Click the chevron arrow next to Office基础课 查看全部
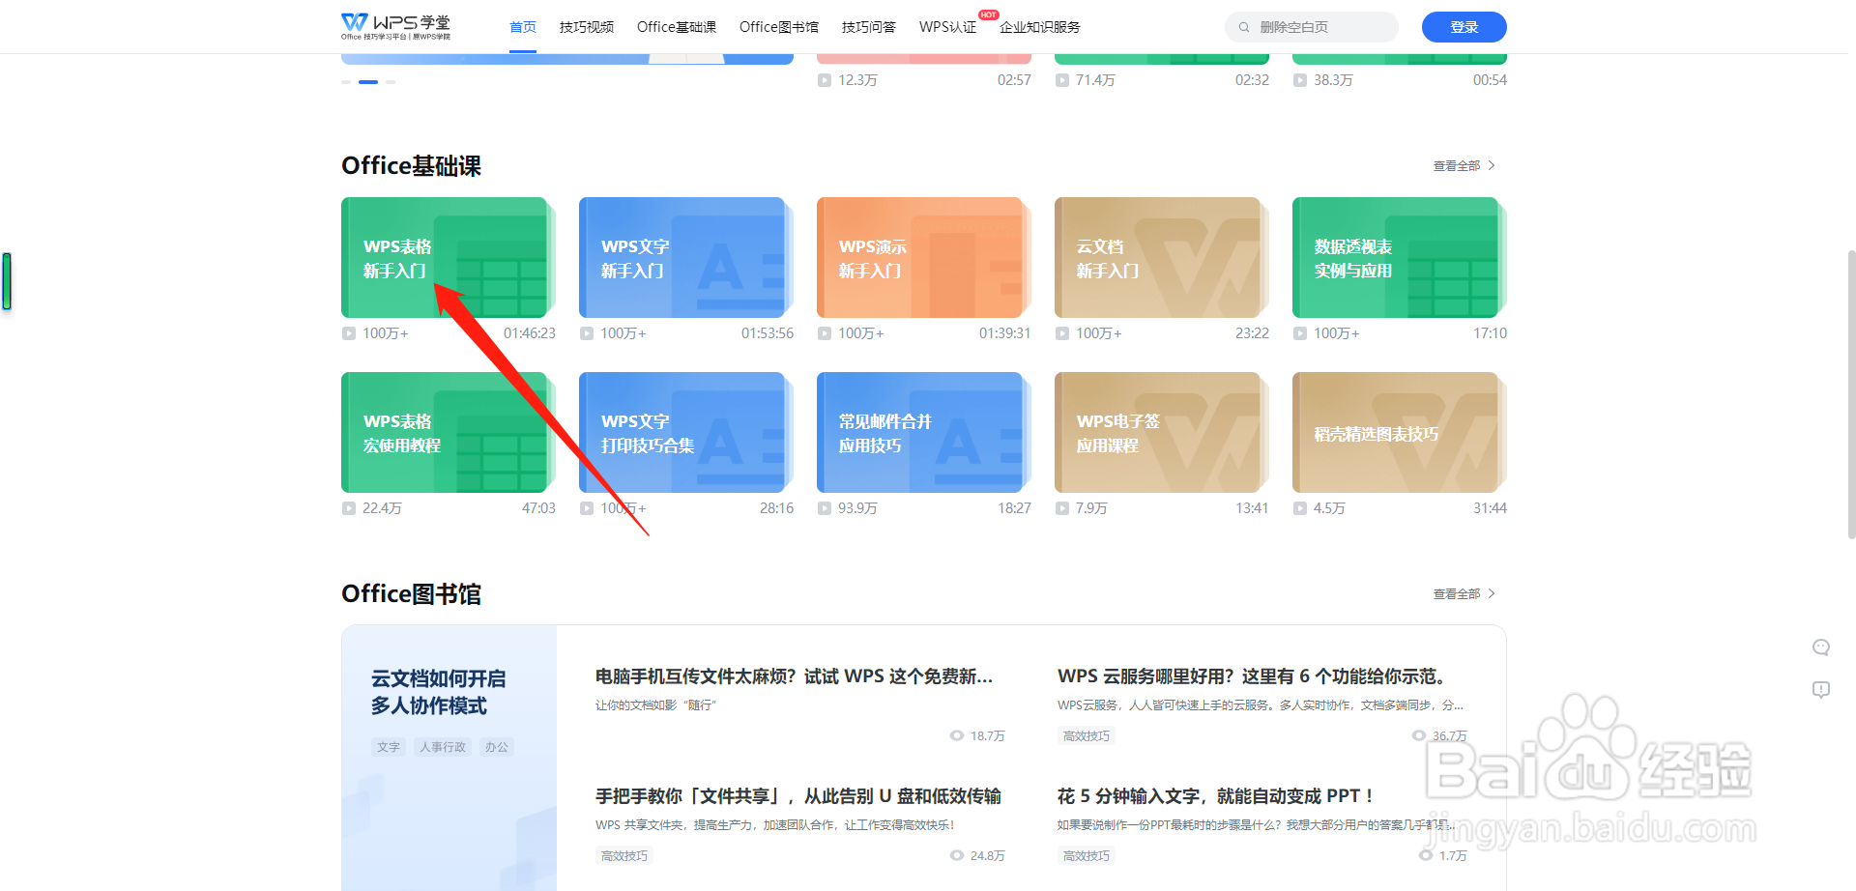This screenshot has width=1856, height=891. 1493,166
